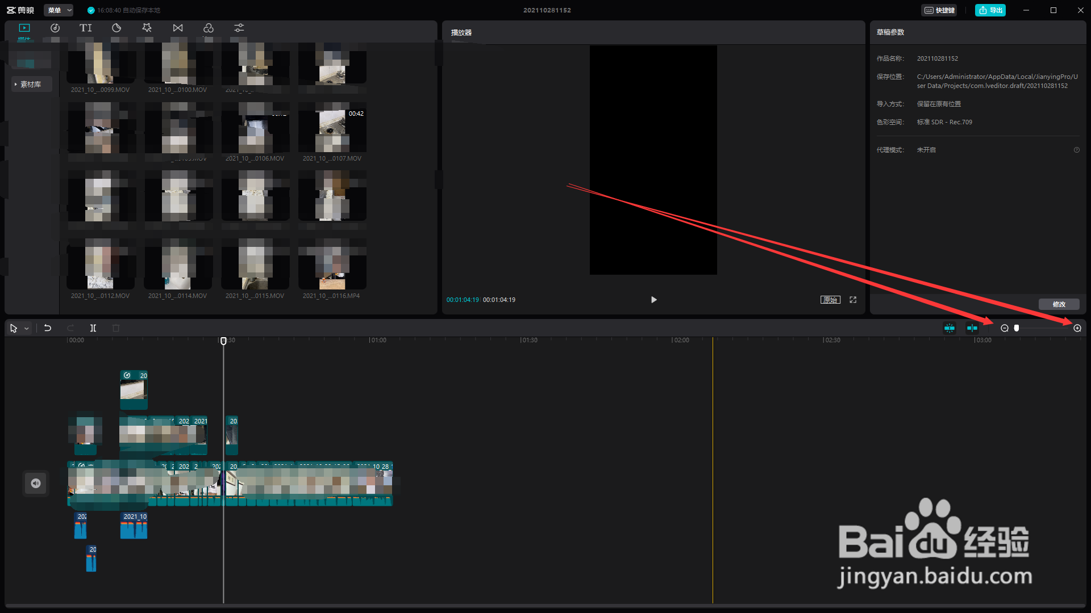Open the Filters tab icon
Screen dimensions: 1091x613
[x=209, y=28]
